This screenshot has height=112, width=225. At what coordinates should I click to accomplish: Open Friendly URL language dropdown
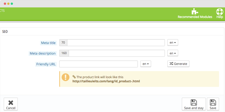146,64
